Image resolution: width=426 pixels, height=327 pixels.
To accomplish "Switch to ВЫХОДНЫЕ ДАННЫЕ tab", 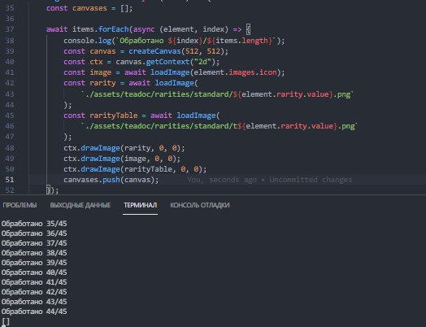I will [x=80, y=205].
